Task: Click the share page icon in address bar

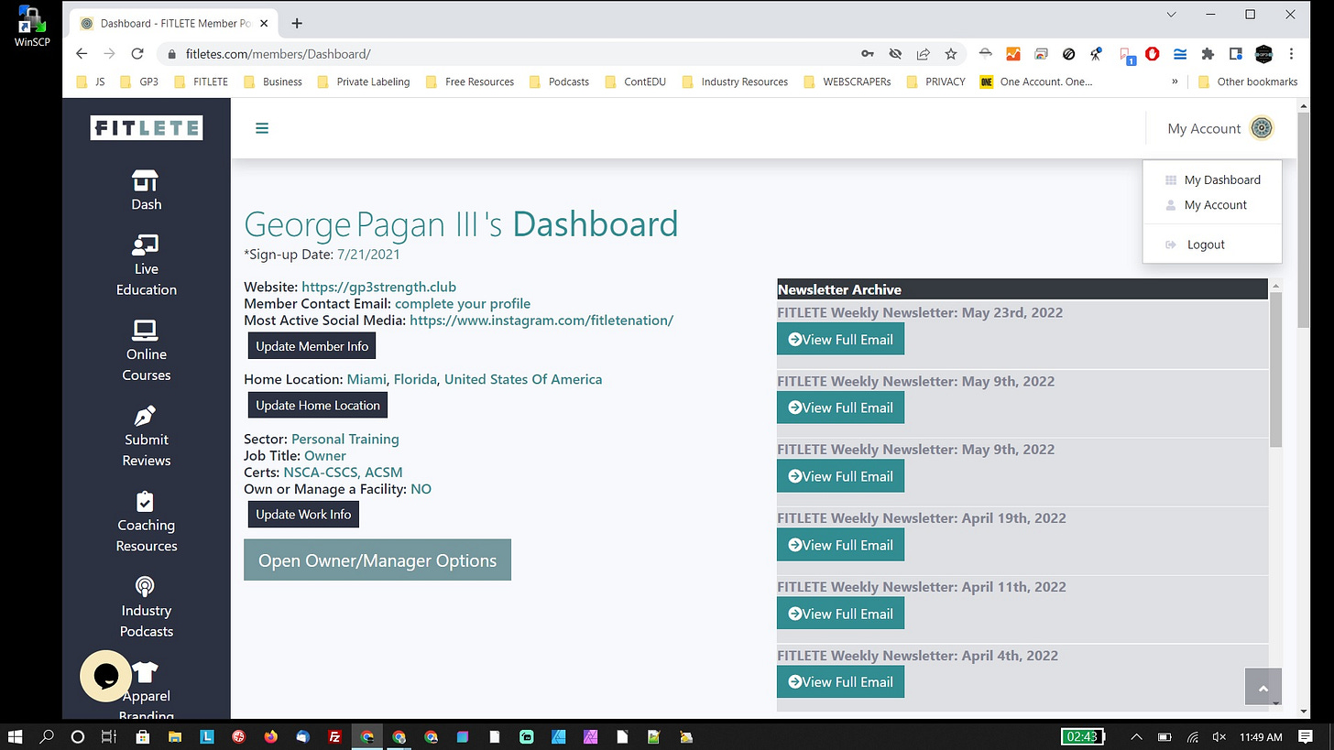Action: coord(924,54)
